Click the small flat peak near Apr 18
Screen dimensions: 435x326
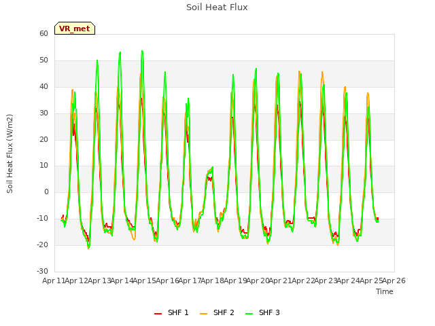[x=210, y=170]
